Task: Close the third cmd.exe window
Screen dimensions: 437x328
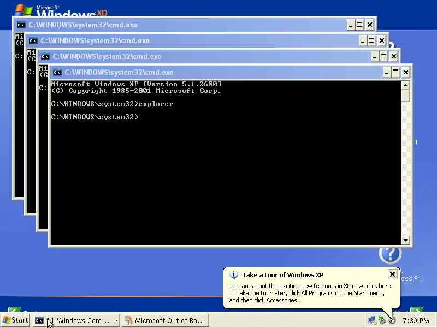Action: pyautogui.click(x=382, y=41)
